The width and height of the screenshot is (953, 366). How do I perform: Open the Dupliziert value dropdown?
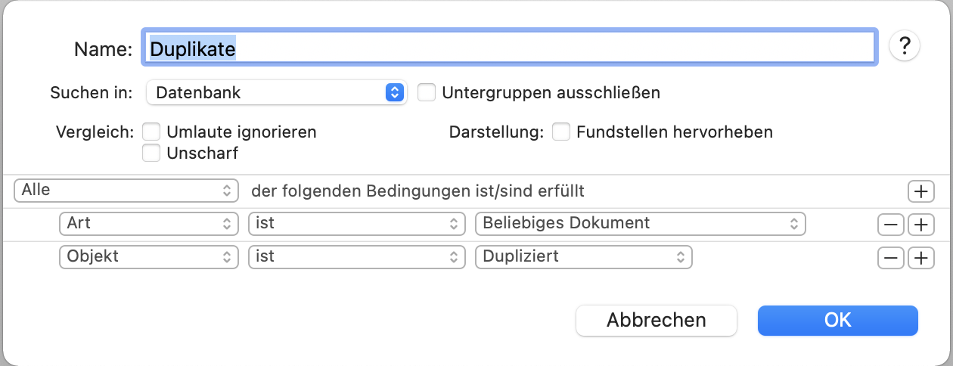pyautogui.click(x=583, y=257)
